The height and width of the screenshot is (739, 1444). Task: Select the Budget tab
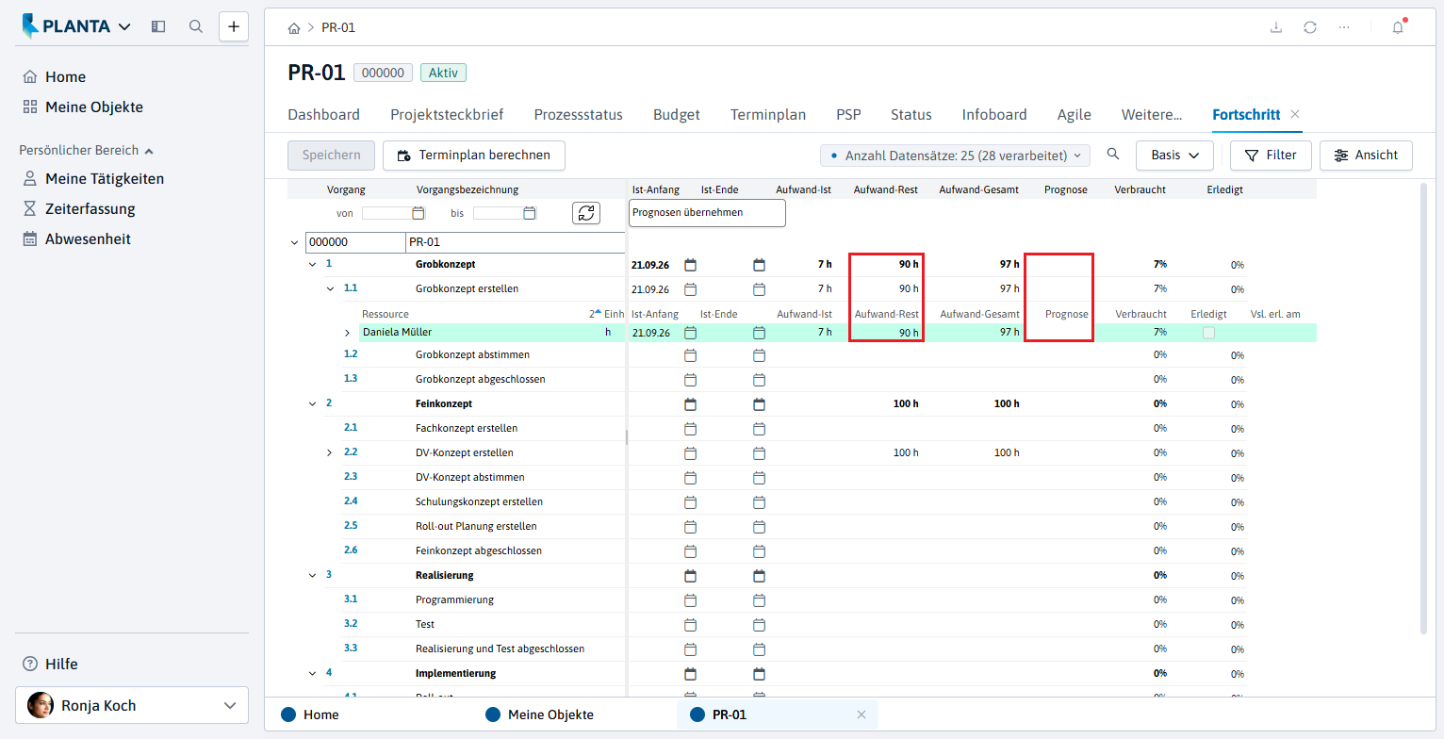[677, 115]
